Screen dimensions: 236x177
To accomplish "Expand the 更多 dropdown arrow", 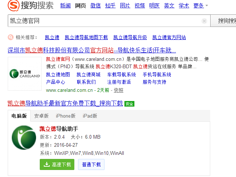I will click(x=207, y=6).
